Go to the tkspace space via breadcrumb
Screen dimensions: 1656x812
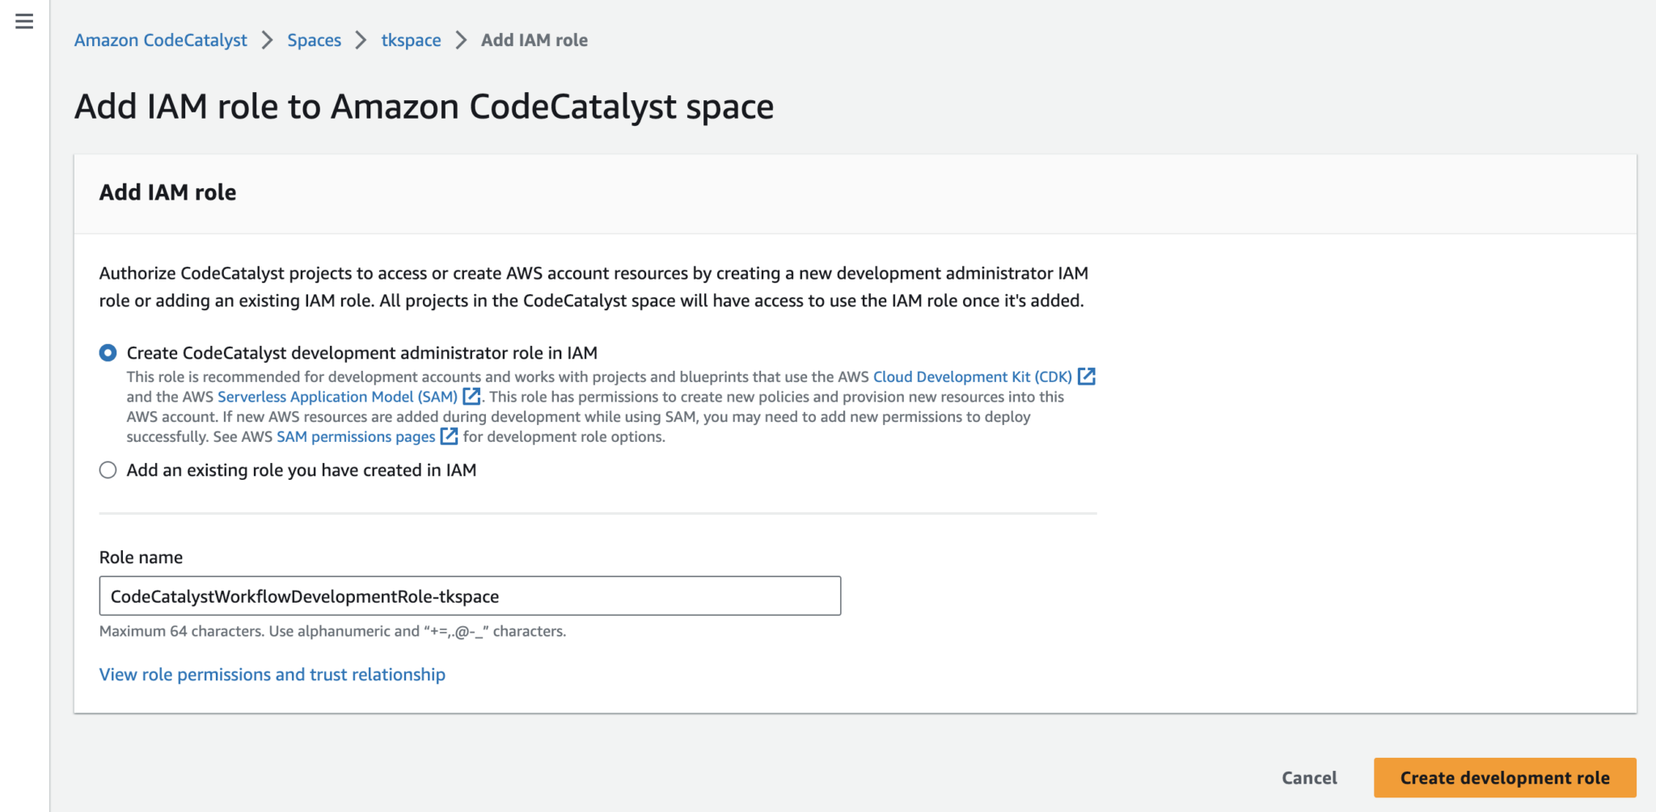coord(411,40)
